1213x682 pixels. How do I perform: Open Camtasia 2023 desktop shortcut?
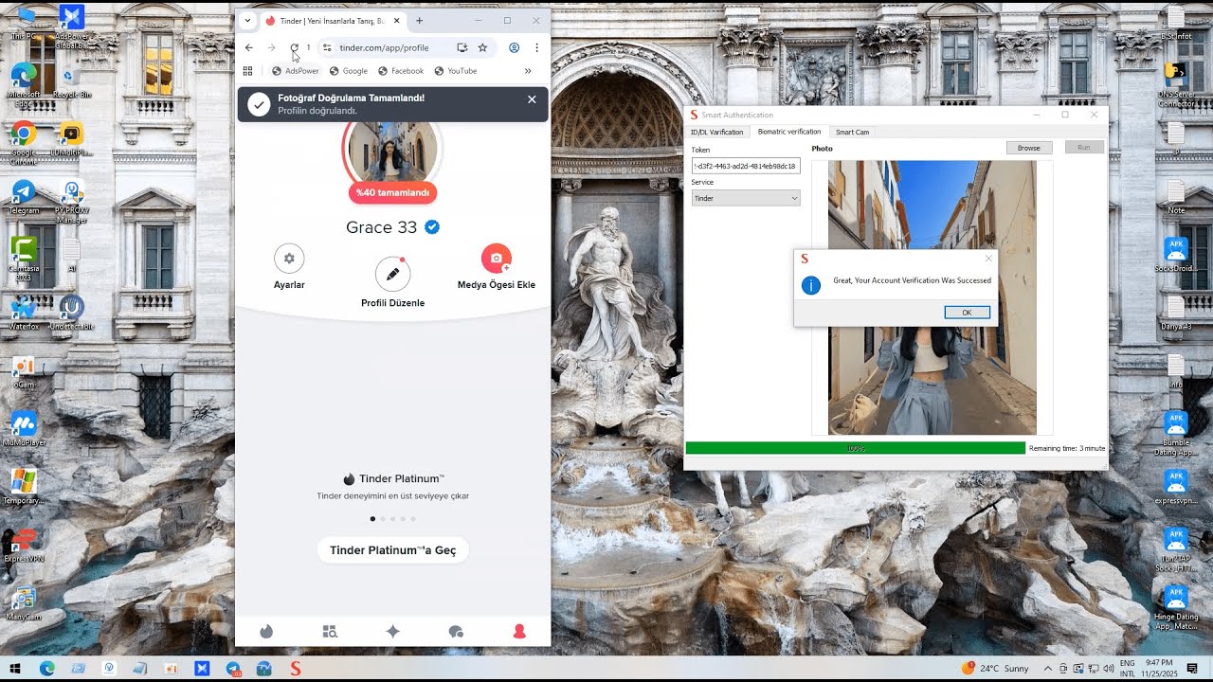[24, 259]
